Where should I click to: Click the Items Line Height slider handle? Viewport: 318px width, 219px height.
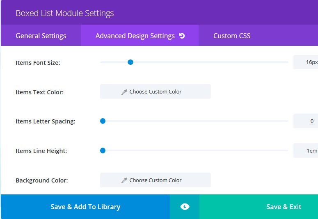103,151
